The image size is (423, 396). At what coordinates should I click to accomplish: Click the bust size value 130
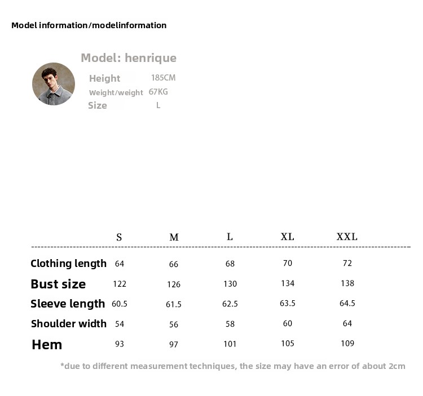pos(230,284)
